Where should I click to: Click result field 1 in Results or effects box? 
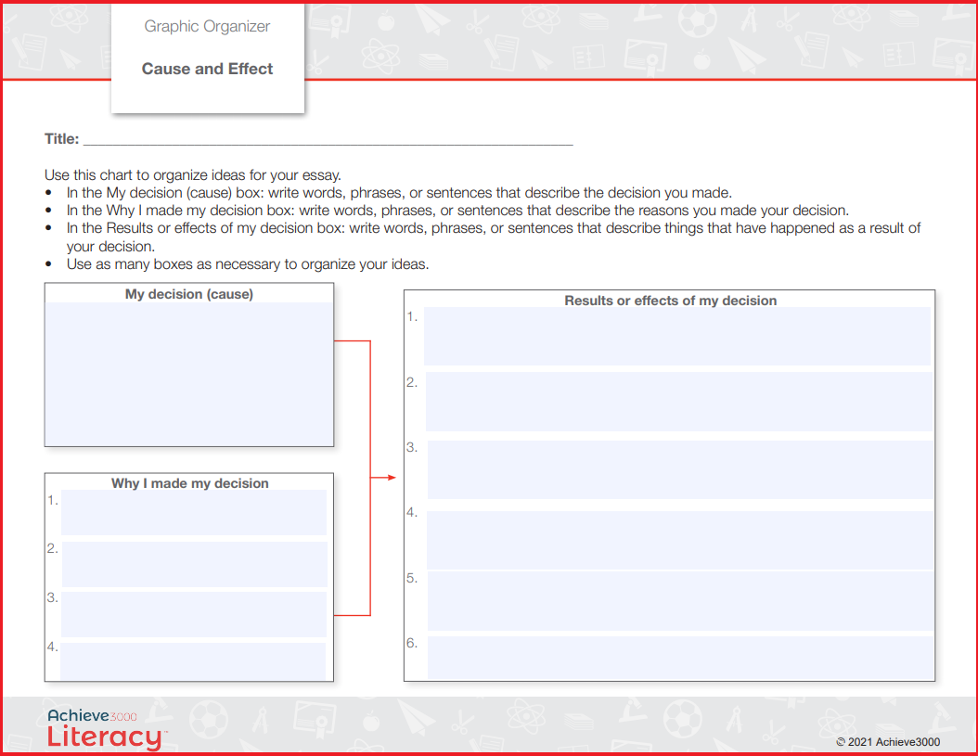[x=677, y=336]
